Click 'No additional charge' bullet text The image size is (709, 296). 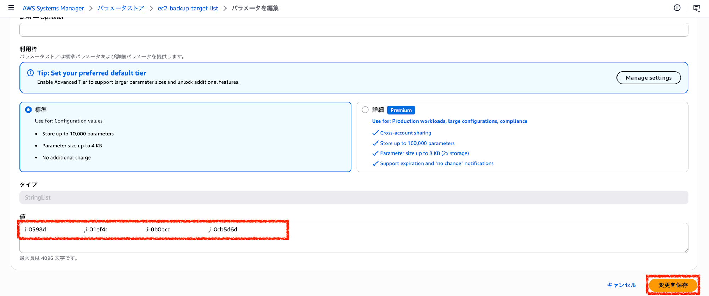66,158
